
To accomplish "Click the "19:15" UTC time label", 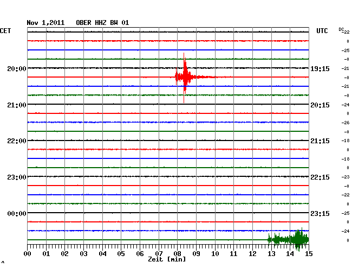I will point(320,68).
